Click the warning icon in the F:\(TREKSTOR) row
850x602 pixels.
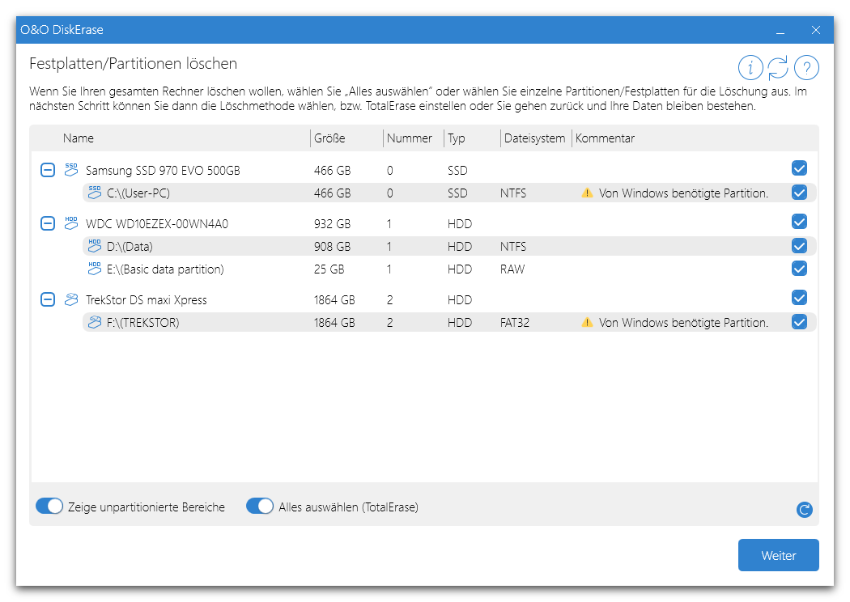pyautogui.click(x=587, y=322)
